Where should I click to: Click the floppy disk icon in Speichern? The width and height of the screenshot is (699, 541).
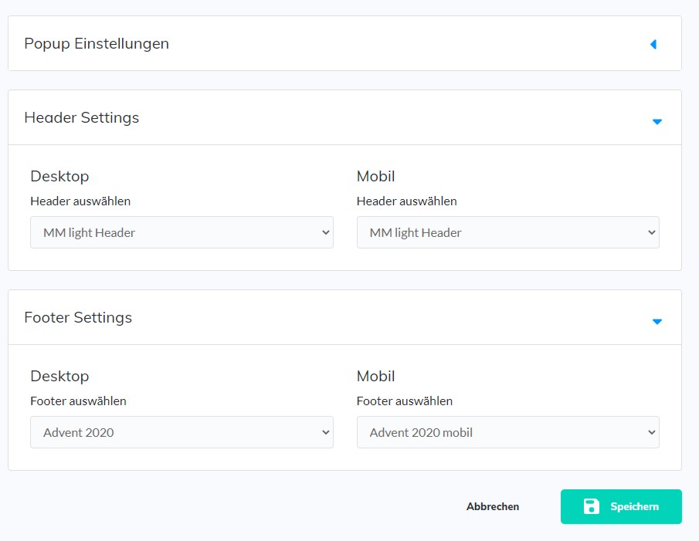click(x=591, y=506)
